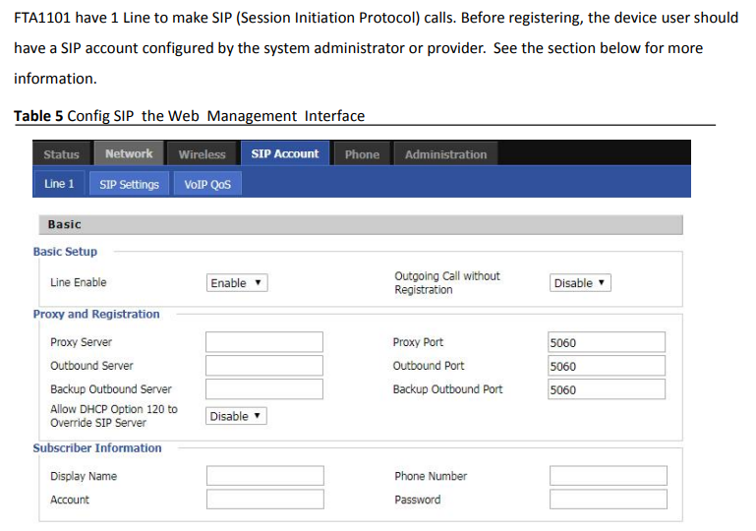Click the Proxy Server label
The width and height of the screenshot is (756, 531).
81,342
